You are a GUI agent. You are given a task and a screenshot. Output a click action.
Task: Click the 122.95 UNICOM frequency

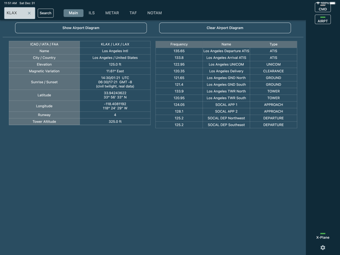click(x=179, y=65)
